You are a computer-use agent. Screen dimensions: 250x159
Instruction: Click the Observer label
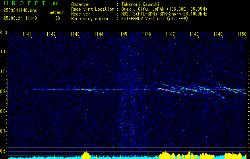81,4
